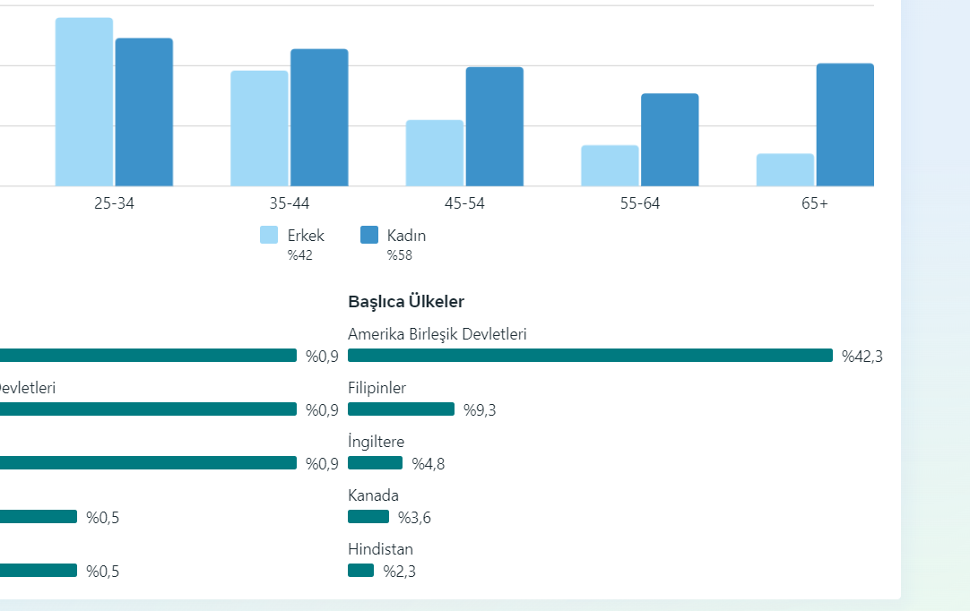Click the %42 value under Erkek
Screen dimensions: 970x611
[x=300, y=255]
